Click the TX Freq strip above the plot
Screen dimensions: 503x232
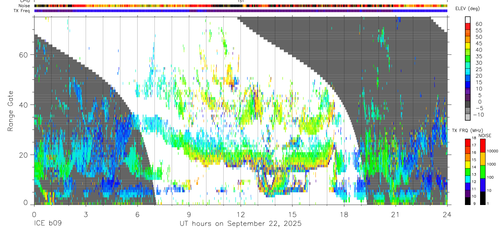[x=241, y=11]
